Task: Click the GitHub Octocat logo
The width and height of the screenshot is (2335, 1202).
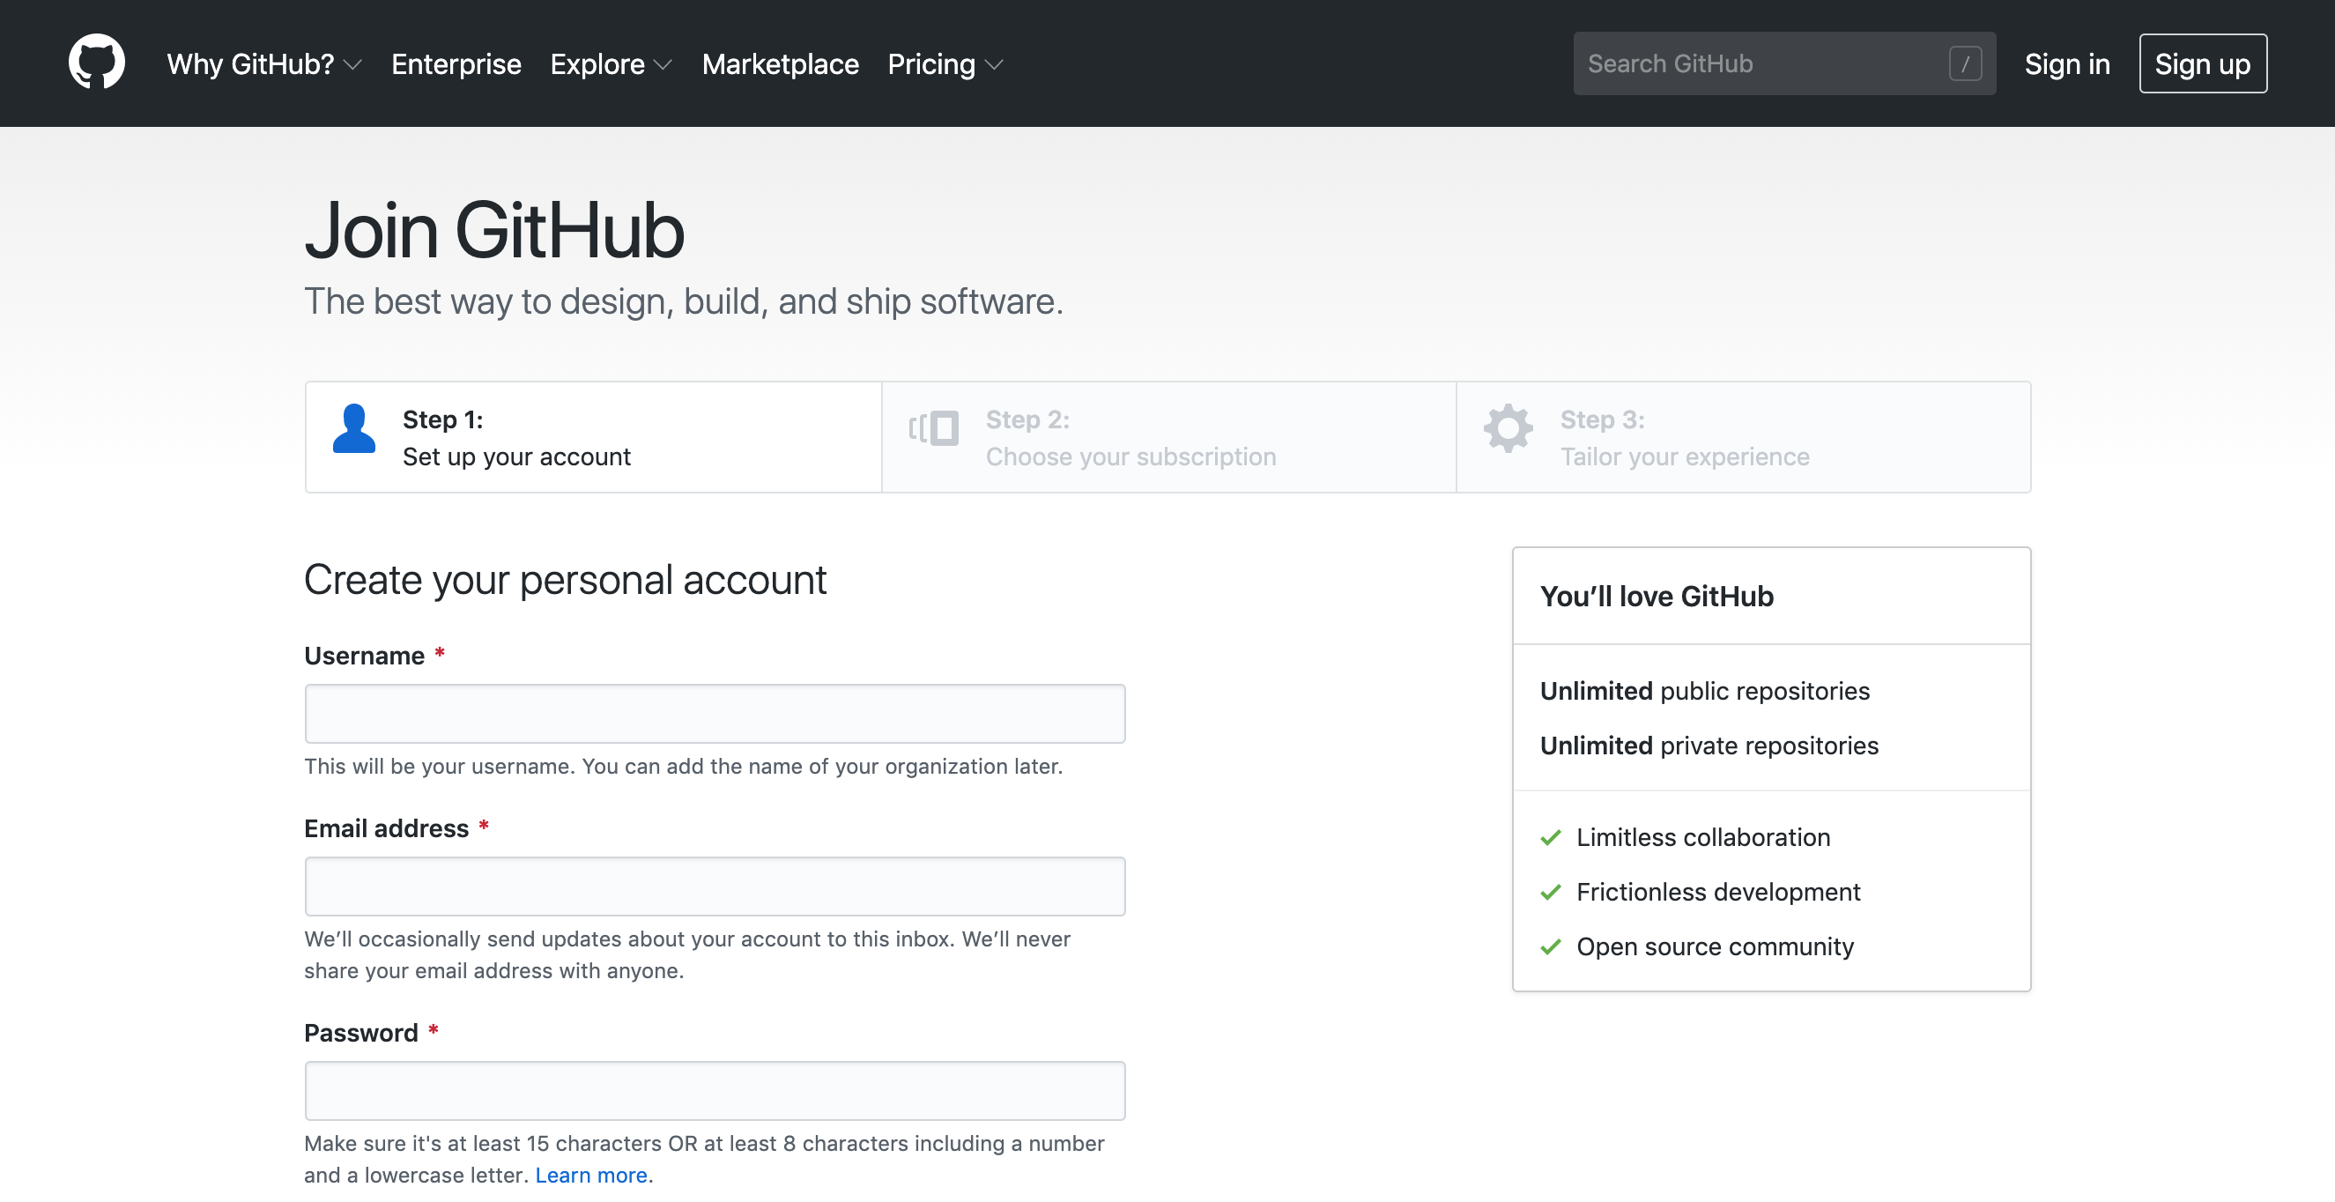Action: (96, 63)
